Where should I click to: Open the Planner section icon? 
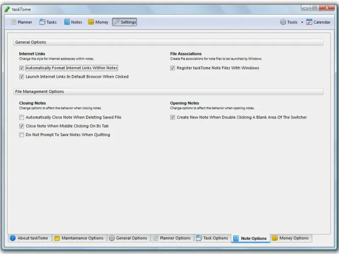(14, 22)
